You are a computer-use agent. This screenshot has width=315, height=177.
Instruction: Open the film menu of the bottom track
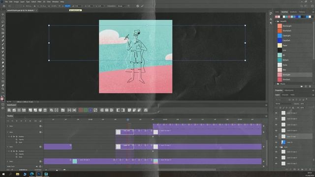[x=40, y=161]
